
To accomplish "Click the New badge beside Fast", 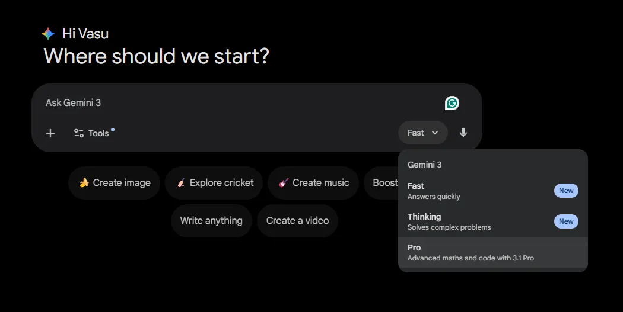I will pos(566,191).
